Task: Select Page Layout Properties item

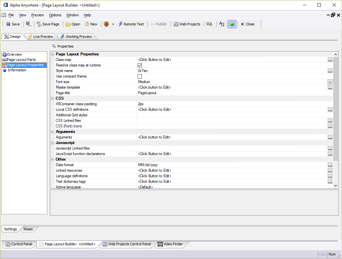Action: (24, 65)
